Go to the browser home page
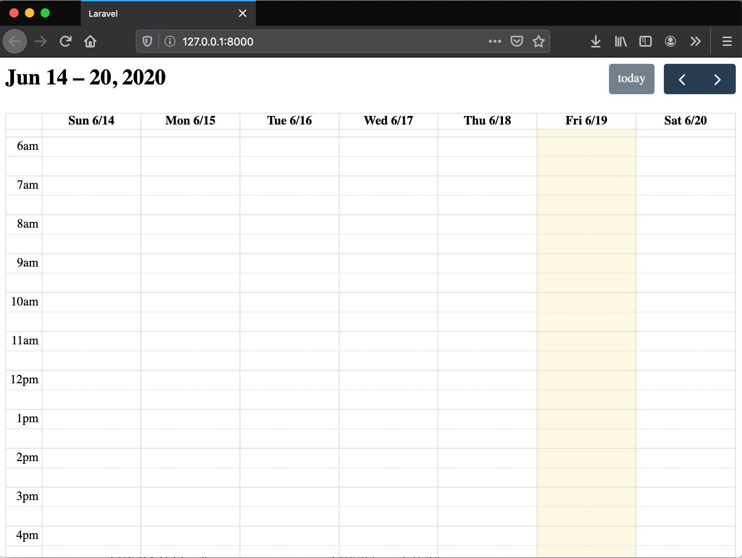742x558 pixels. point(90,41)
